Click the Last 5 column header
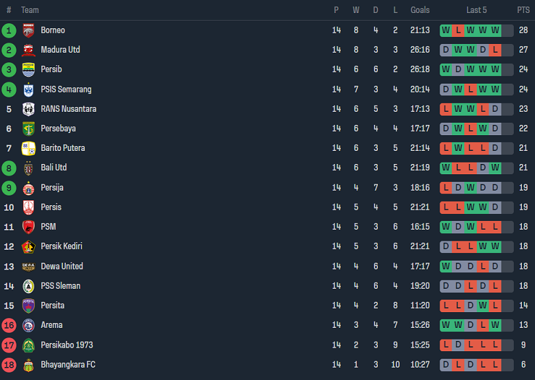Image resolution: width=535 pixels, height=380 pixels. [x=476, y=10]
